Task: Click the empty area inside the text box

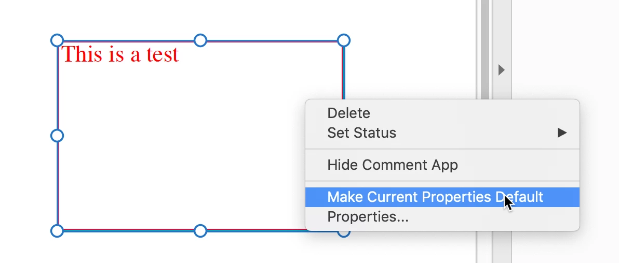Action: [178, 150]
